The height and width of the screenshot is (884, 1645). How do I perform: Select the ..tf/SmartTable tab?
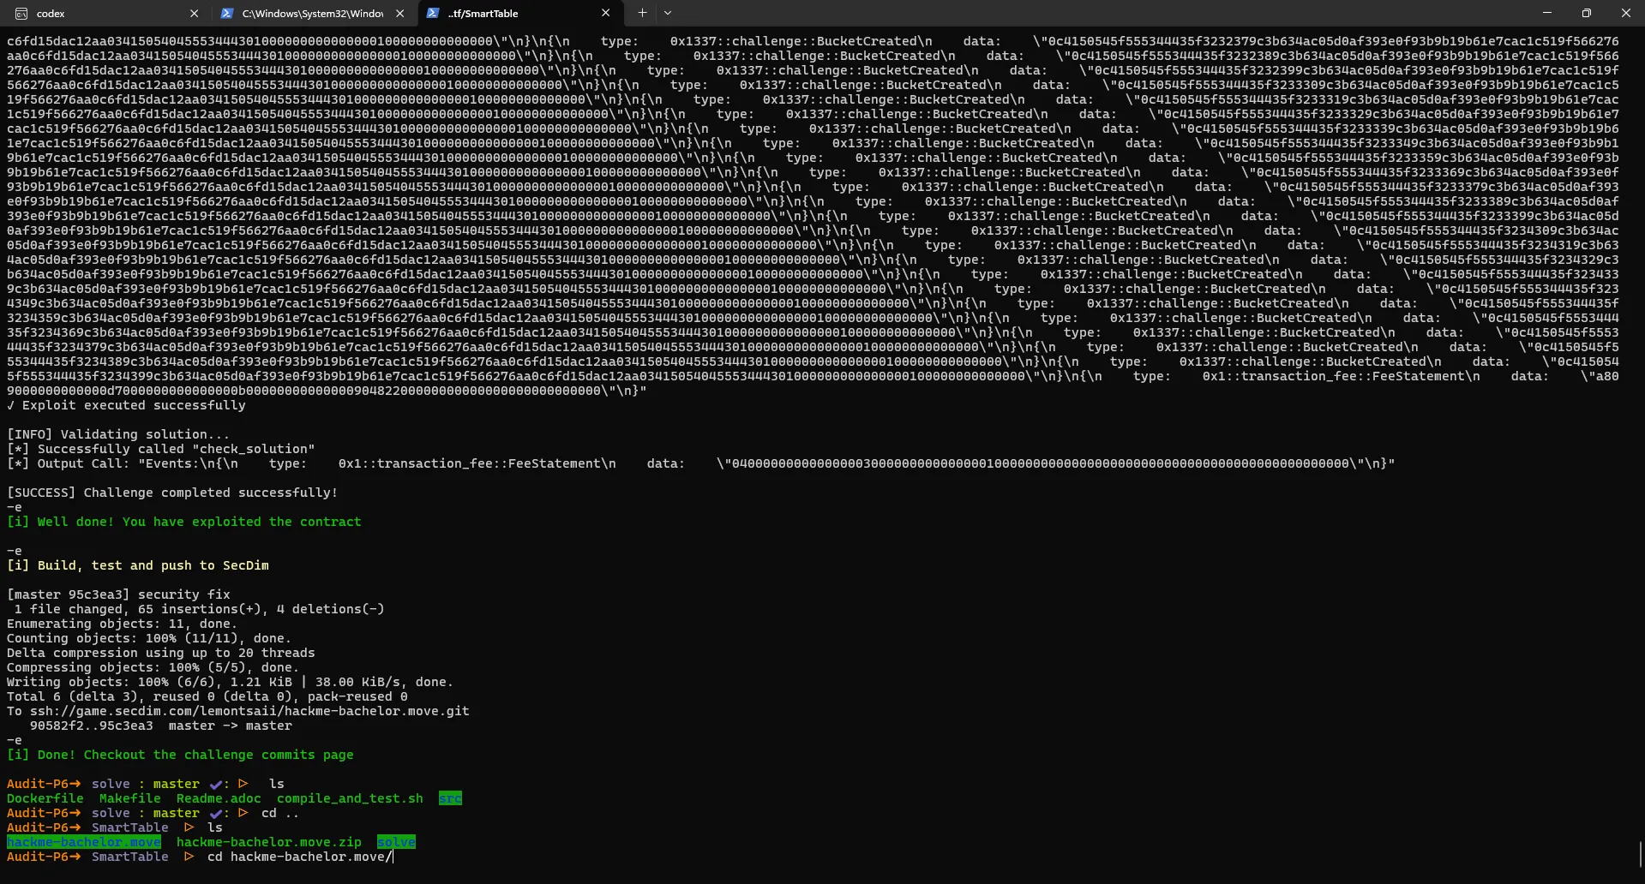(x=514, y=14)
